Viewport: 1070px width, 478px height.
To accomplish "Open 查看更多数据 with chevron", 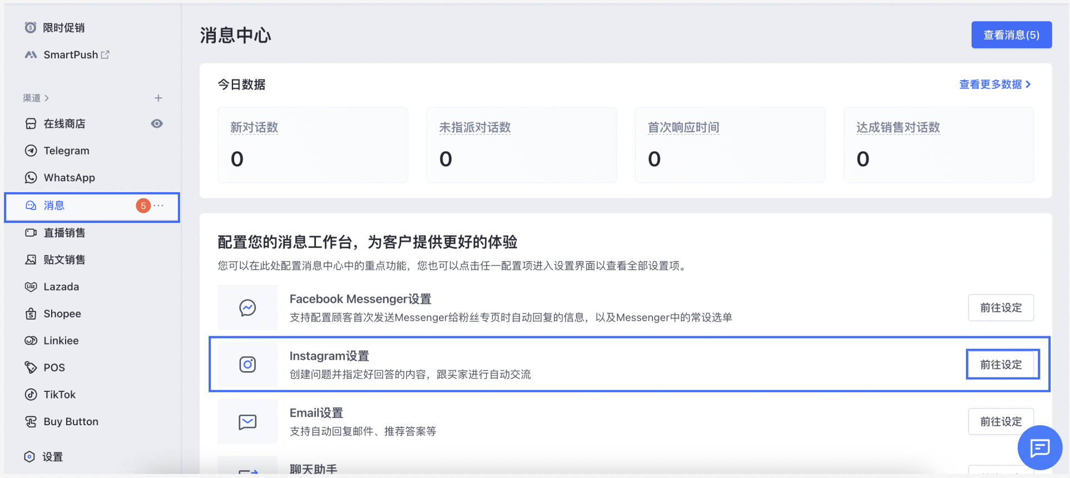I will [x=995, y=84].
